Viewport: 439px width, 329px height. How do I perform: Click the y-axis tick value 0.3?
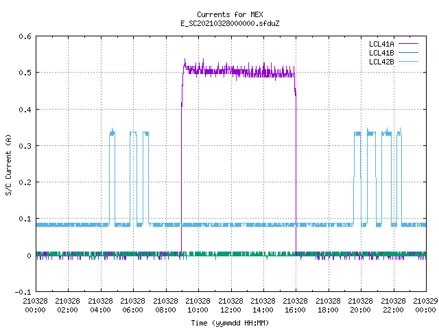click(x=25, y=146)
